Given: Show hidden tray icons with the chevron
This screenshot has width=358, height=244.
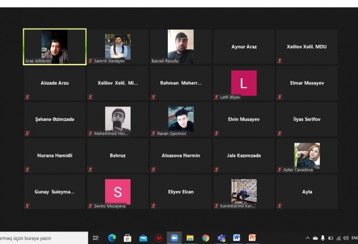Looking at the screenshot, I should click(308, 238).
